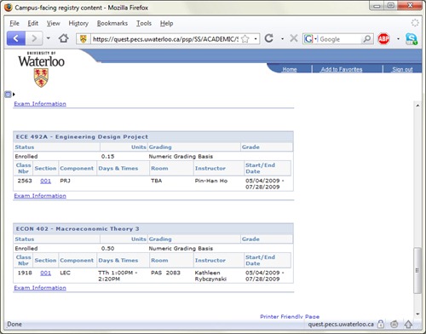Click the address bar URL field
This screenshot has height=334, width=426.
pos(165,39)
